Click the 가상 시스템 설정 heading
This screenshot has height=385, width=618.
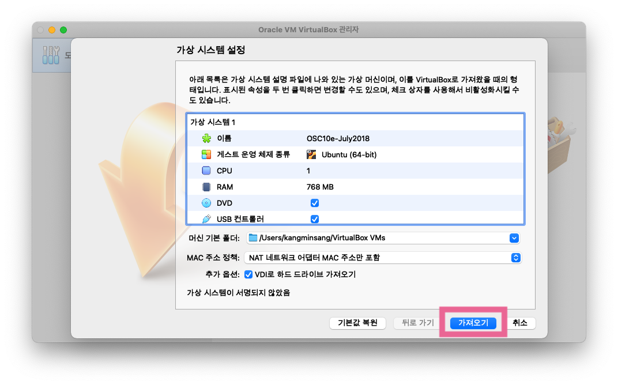pyautogui.click(x=210, y=50)
